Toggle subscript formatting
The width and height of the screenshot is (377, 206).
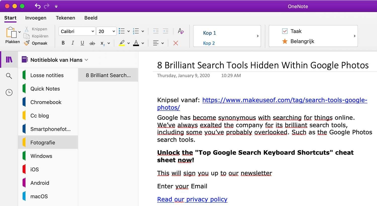[103, 43]
